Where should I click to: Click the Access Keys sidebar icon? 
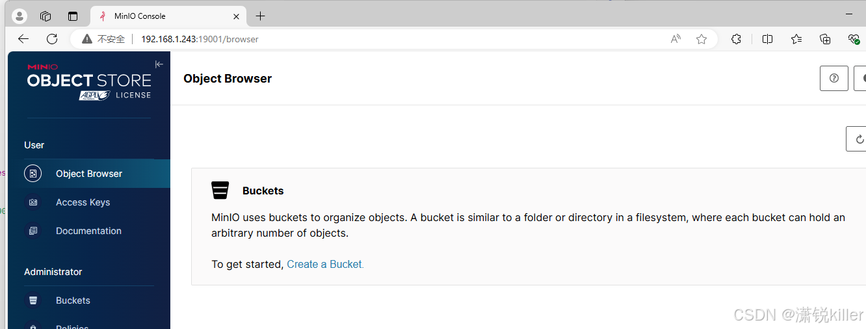coord(33,202)
